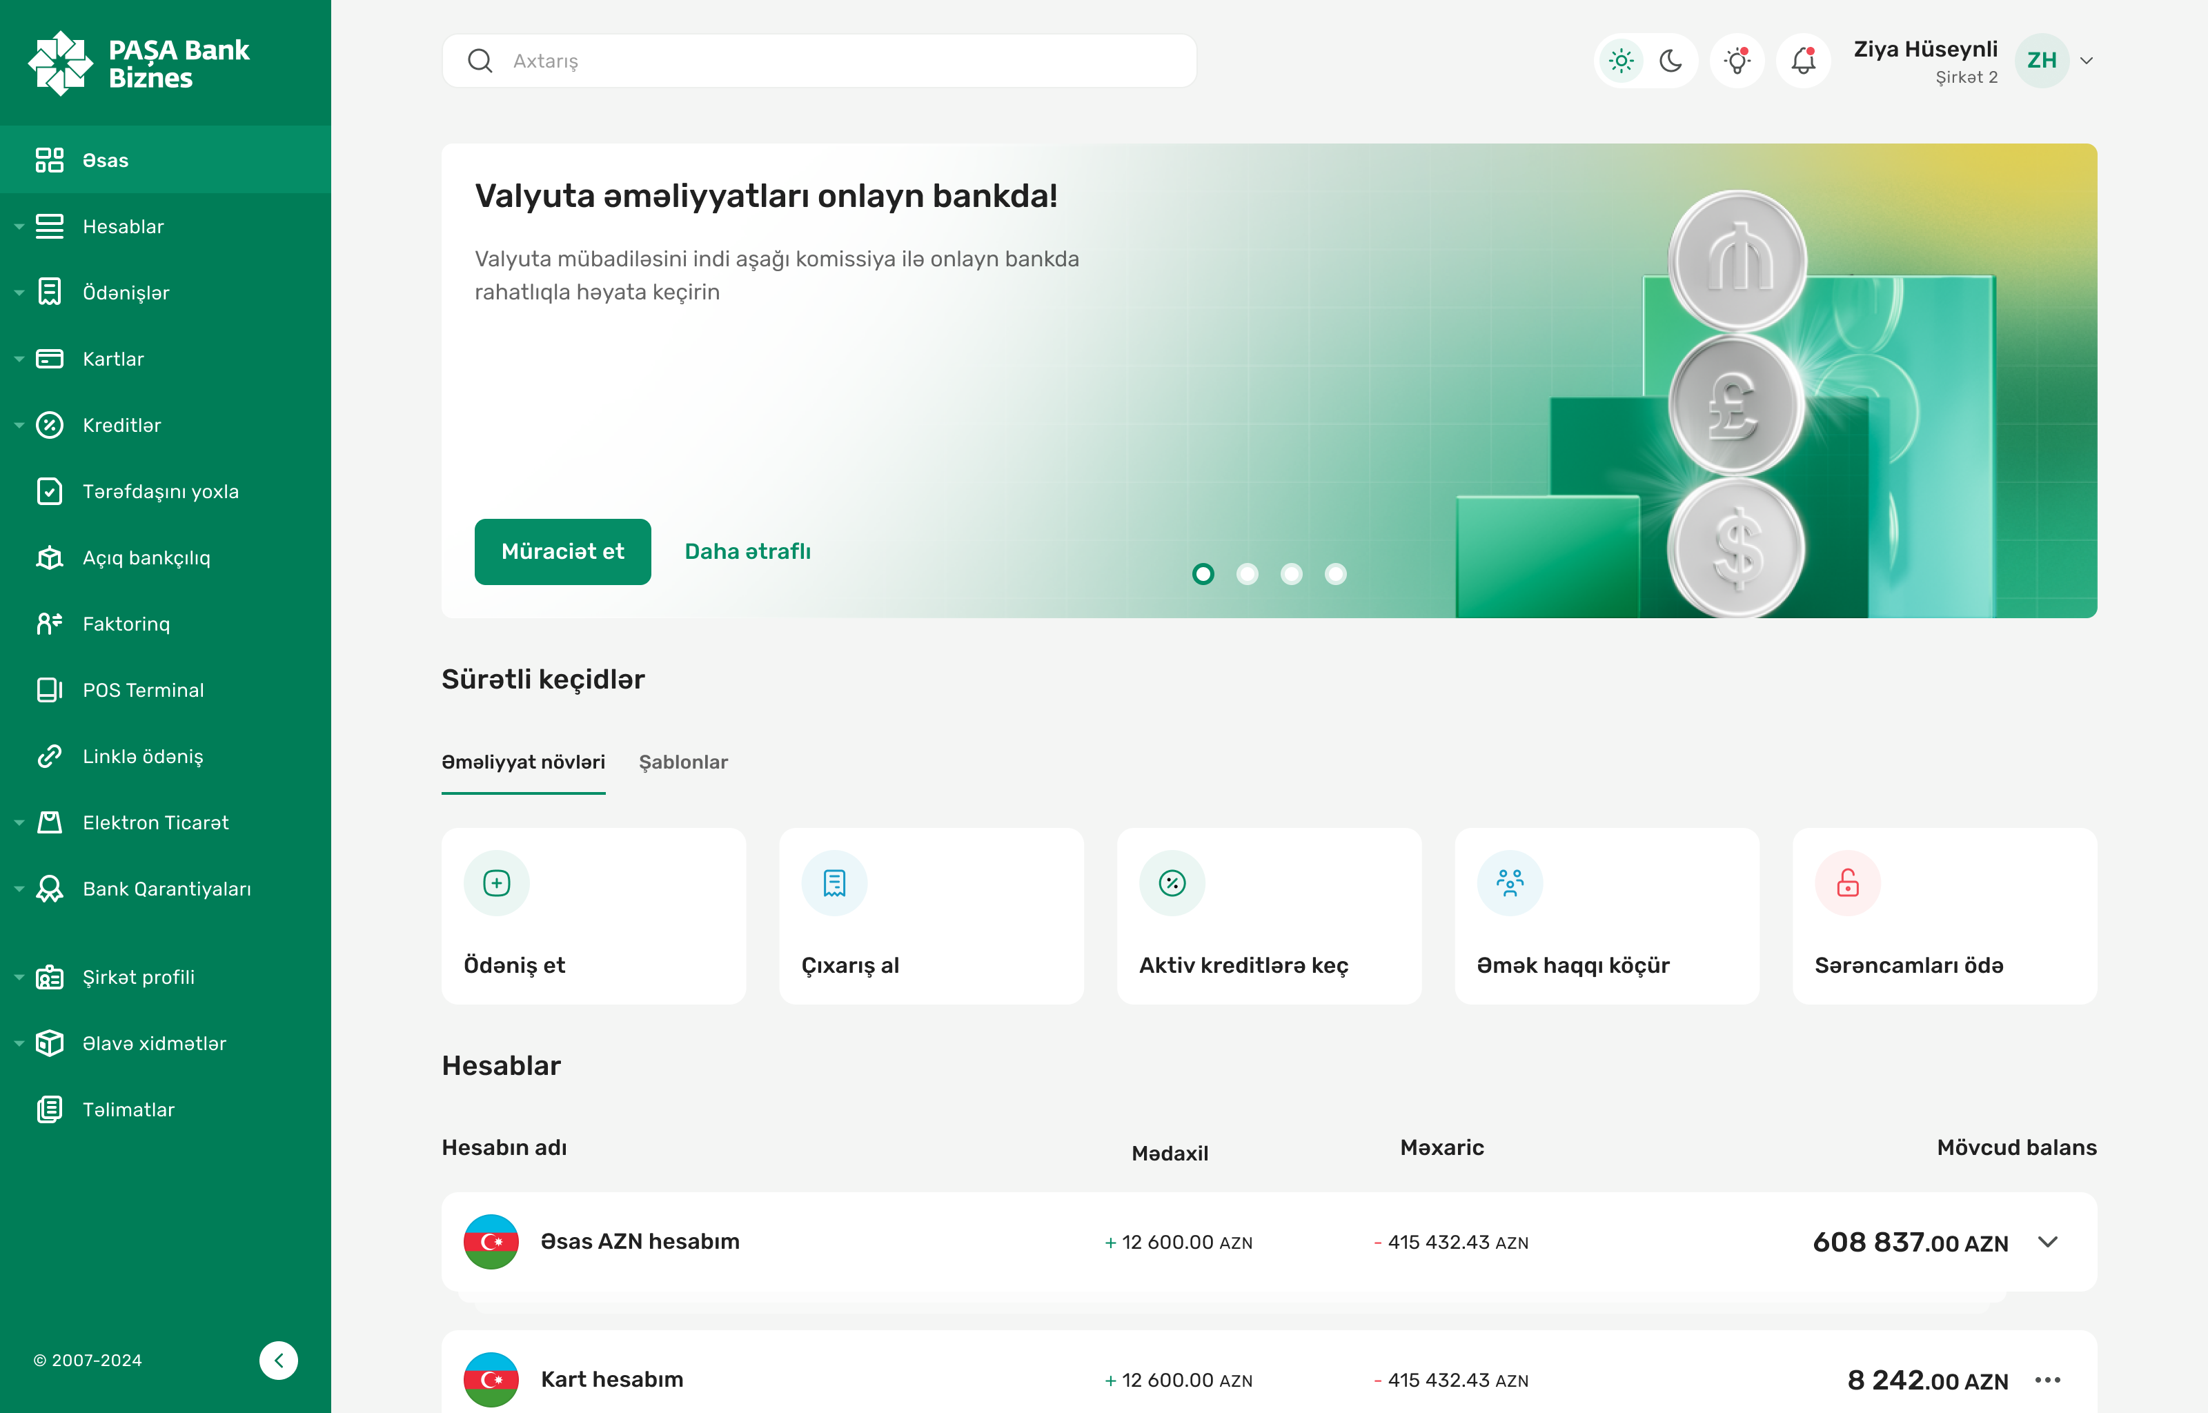2208x1413 pixels.
Task: Click the Sərəncamları ödə lock icon
Action: click(x=1848, y=882)
